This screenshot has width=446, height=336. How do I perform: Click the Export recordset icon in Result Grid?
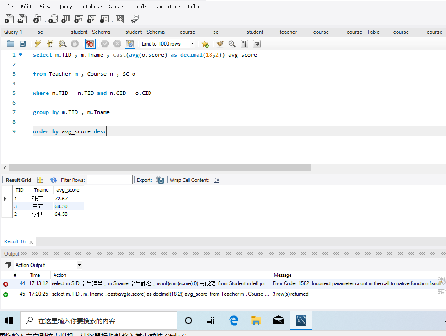coord(159,179)
